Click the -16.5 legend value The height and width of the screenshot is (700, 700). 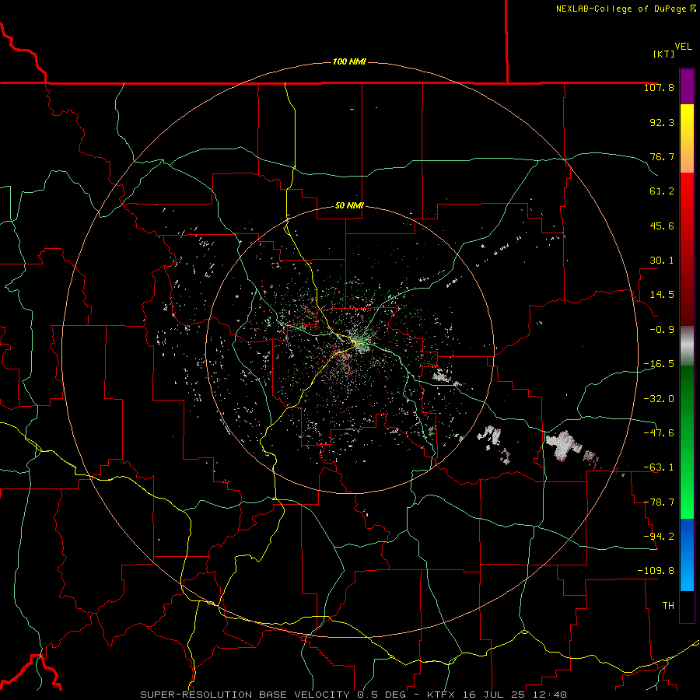pyautogui.click(x=659, y=364)
